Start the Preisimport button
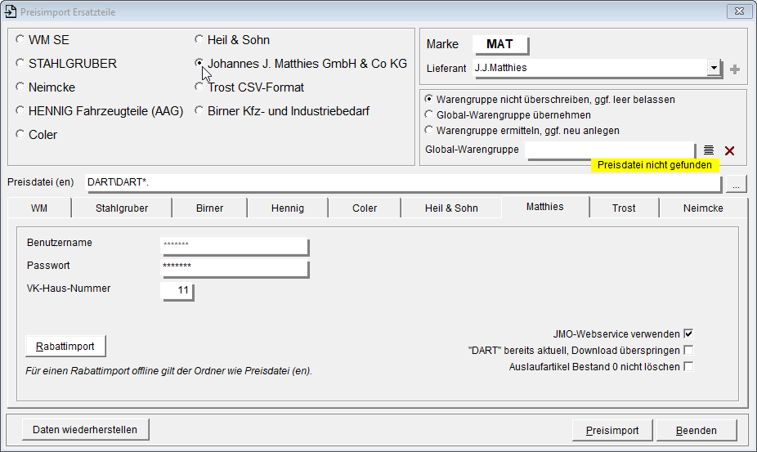757x452 pixels. pos(612,430)
